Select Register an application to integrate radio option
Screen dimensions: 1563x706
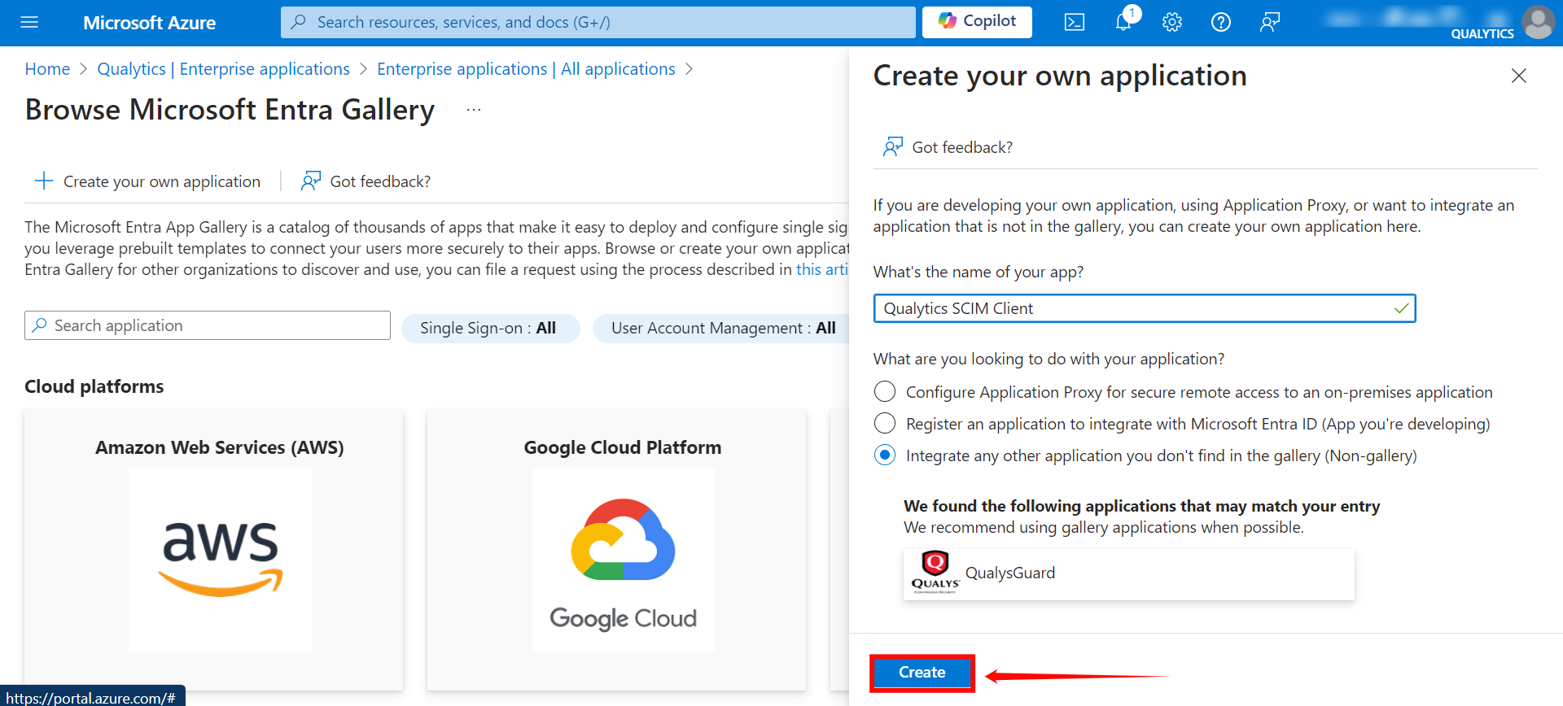(x=885, y=424)
